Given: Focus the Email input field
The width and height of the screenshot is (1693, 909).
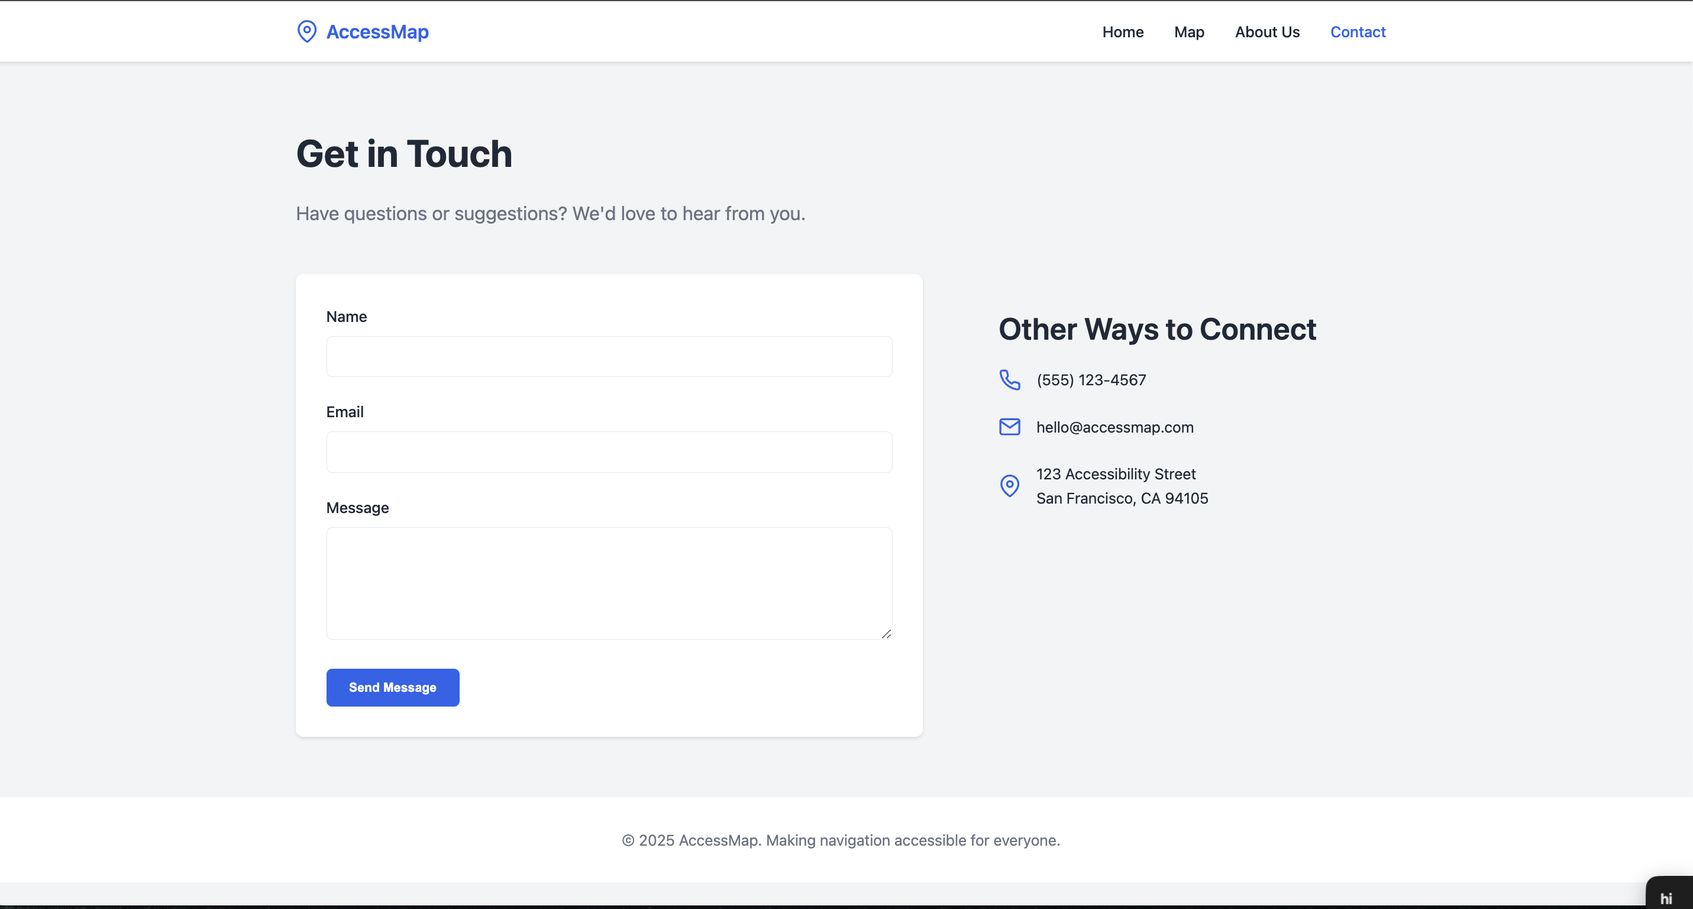Looking at the screenshot, I should click(609, 452).
